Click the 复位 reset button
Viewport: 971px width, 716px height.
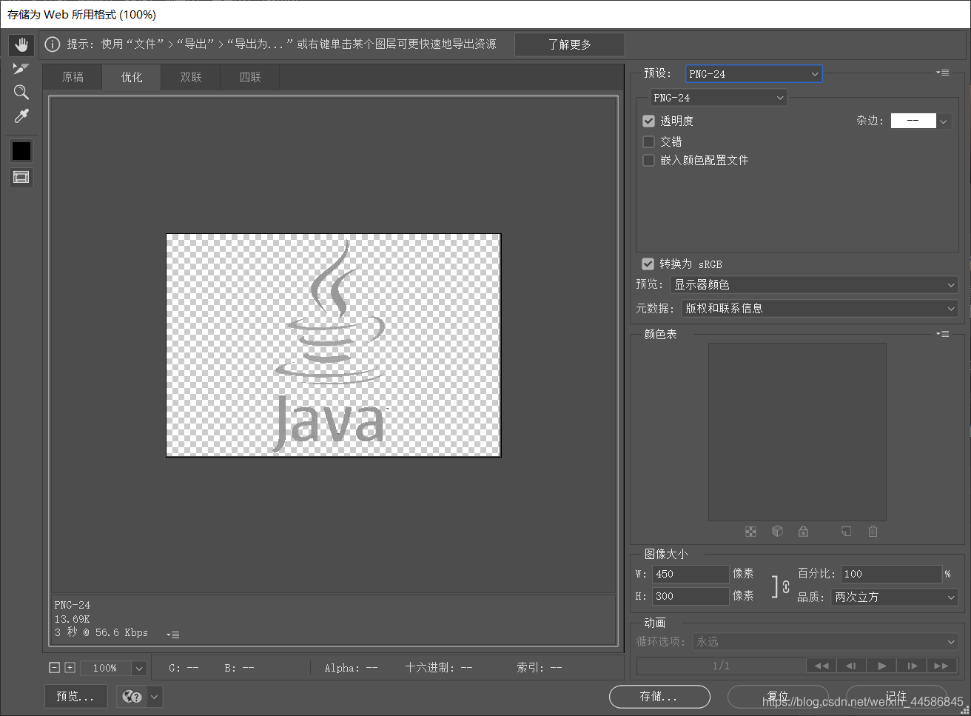click(778, 696)
